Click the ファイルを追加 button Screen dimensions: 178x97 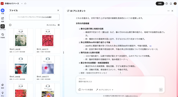click(x=86, y=90)
